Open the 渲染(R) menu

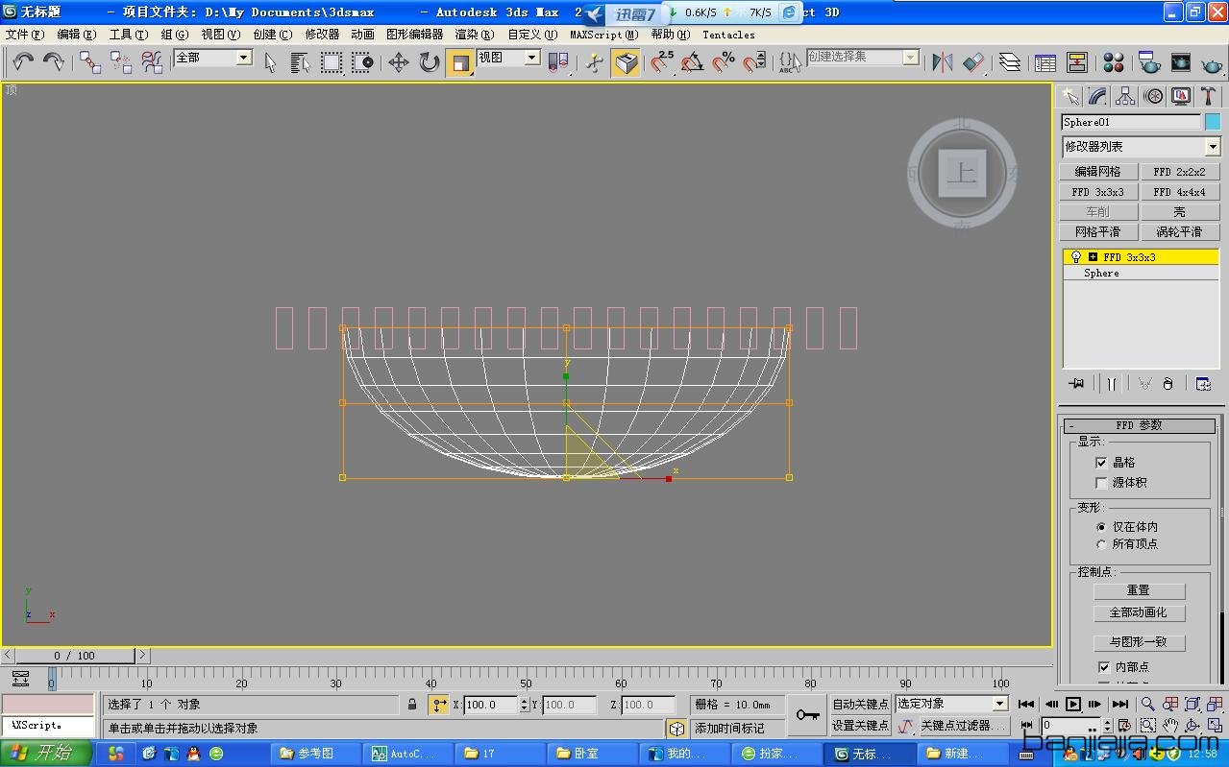pyautogui.click(x=475, y=35)
